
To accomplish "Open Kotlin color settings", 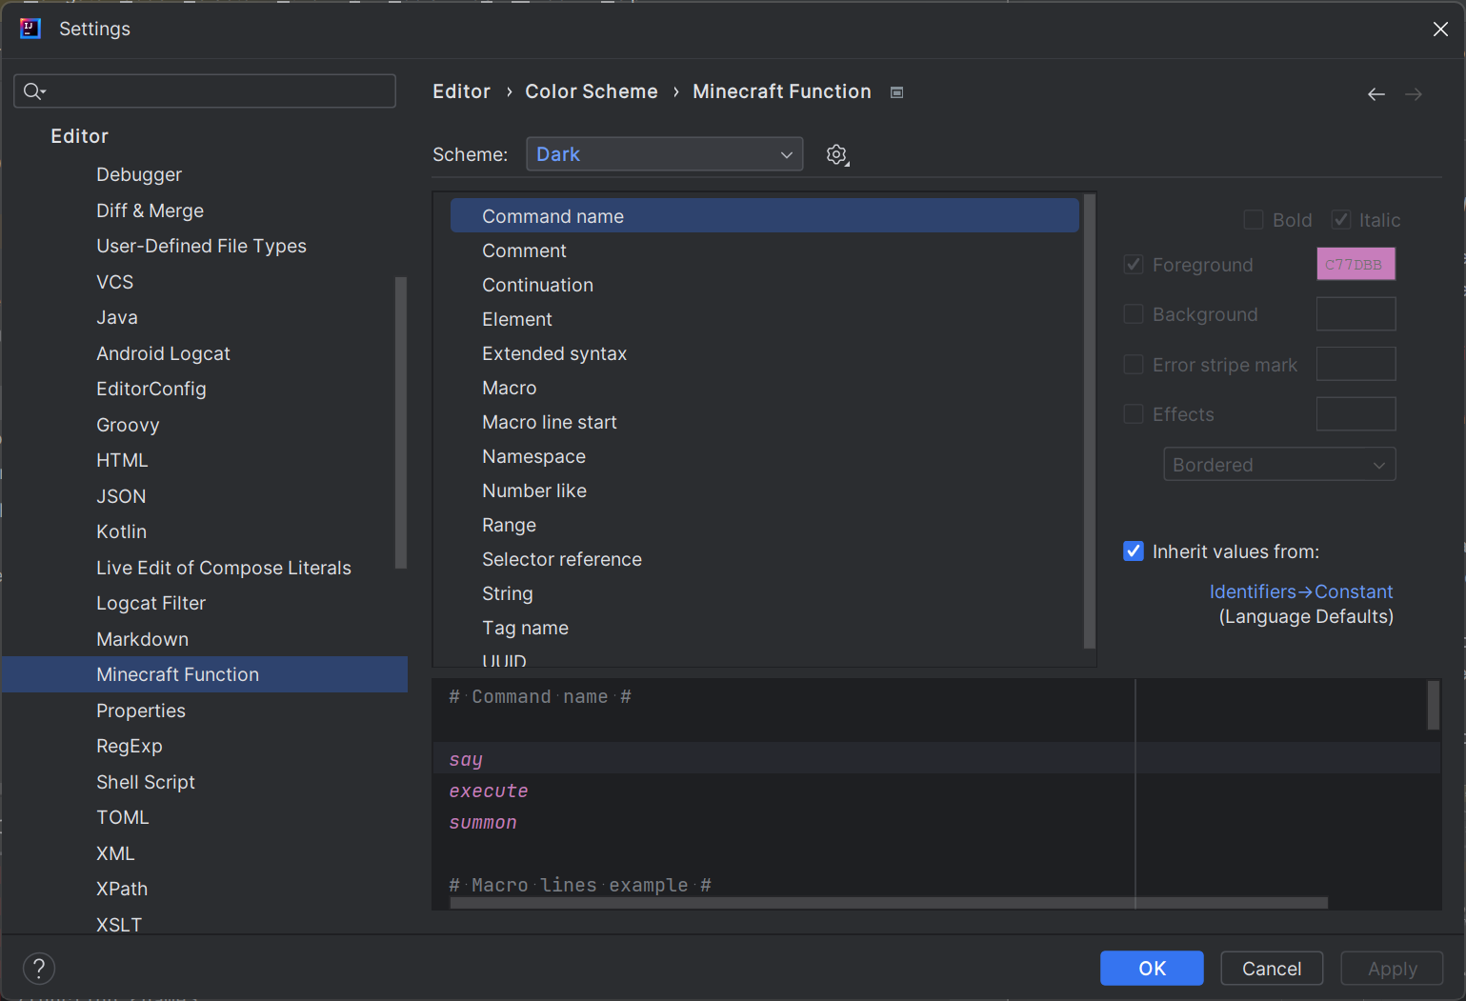I will [x=121, y=531].
